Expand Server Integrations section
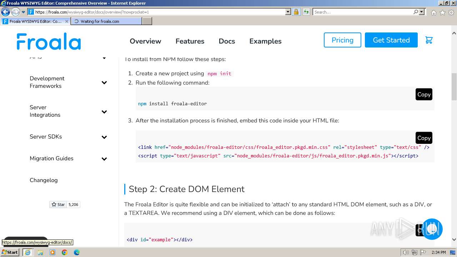Viewport: 457px width, 257px height. coord(104,112)
